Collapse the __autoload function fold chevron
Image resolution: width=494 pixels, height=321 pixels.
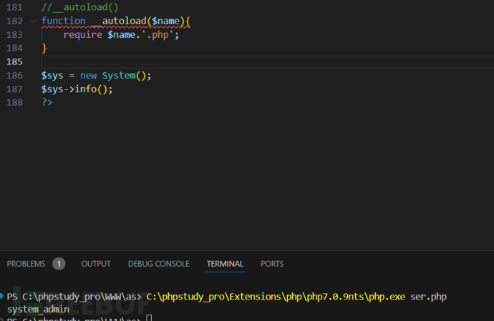(33, 21)
